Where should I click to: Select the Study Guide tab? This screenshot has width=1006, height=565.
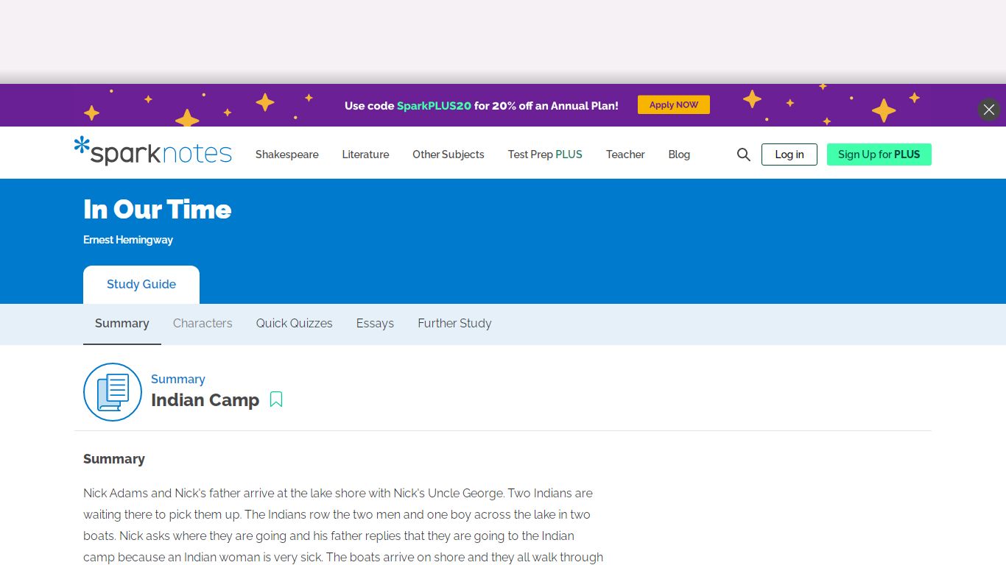(141, 285)
